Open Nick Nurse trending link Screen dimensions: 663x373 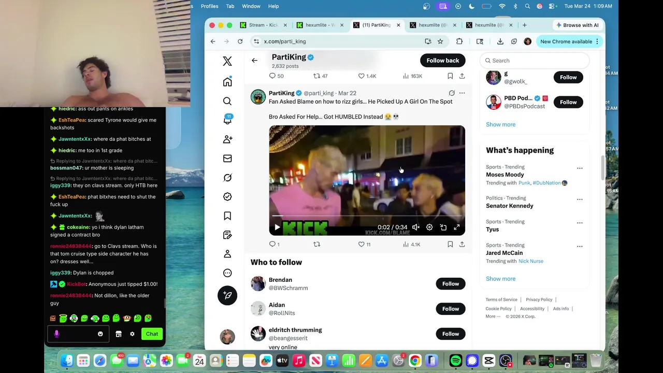531,261
